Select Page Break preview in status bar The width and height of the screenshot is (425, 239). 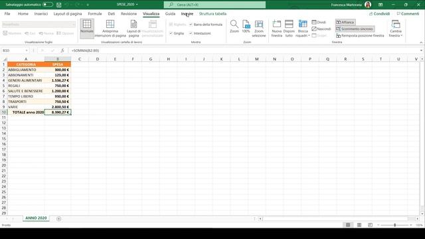click(x=371, y=225)
